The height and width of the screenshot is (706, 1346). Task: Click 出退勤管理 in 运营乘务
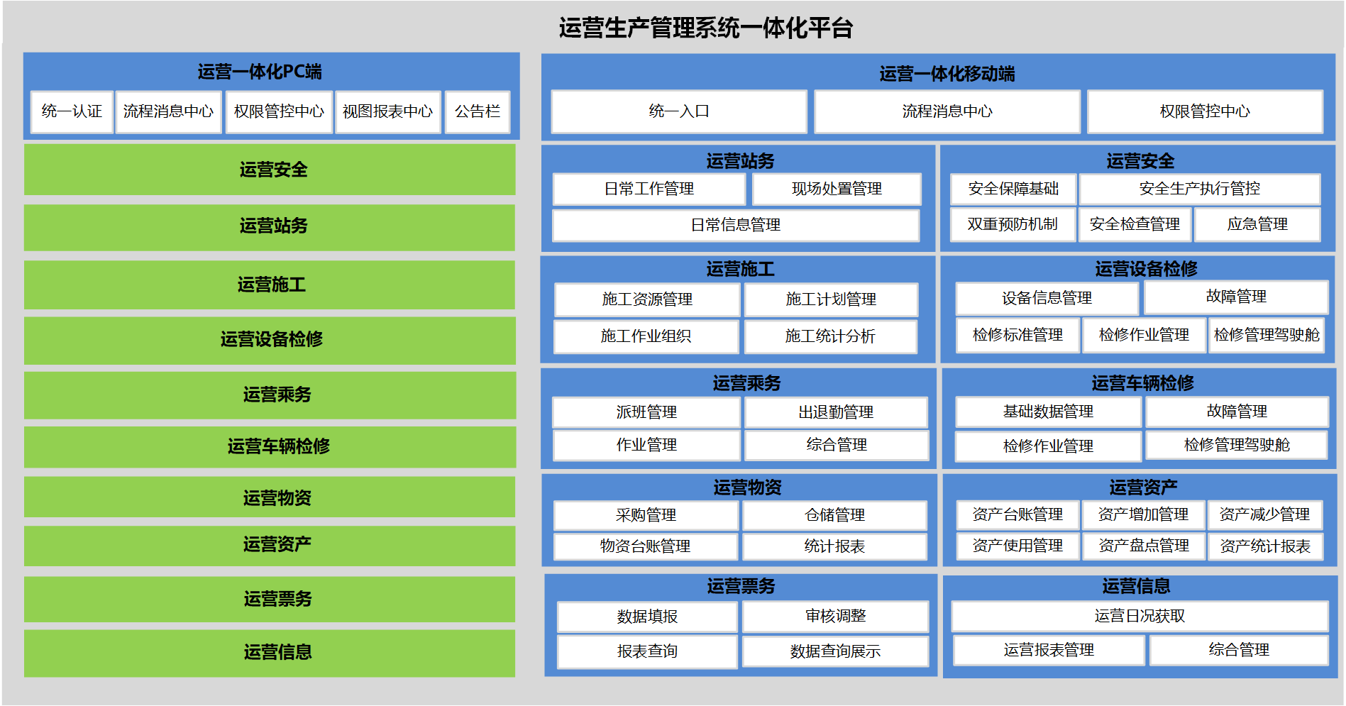(x=835, y=412)
